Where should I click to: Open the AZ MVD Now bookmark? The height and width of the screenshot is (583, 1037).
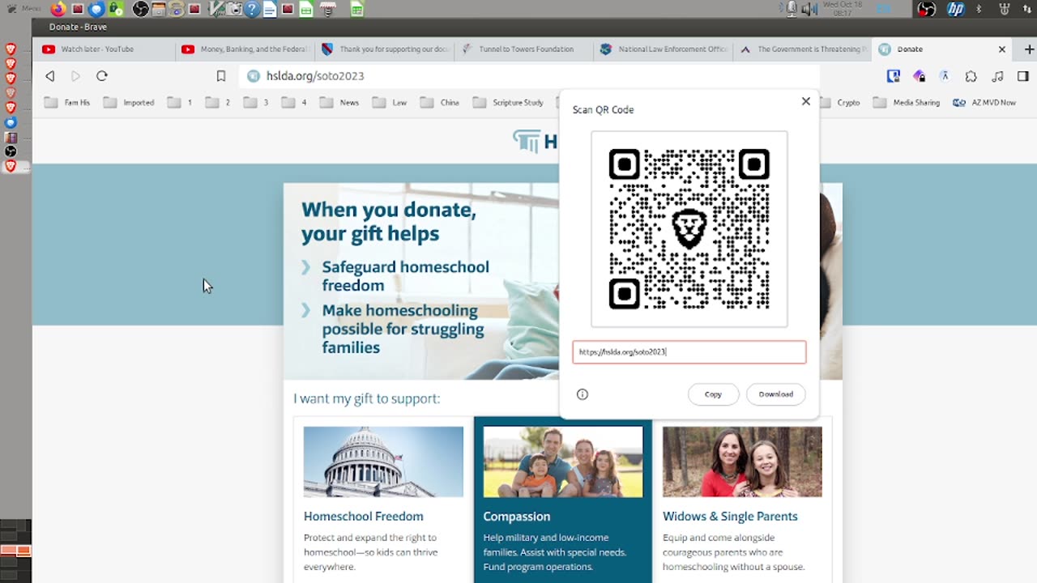pyautogui.click(x=984, y=103)
